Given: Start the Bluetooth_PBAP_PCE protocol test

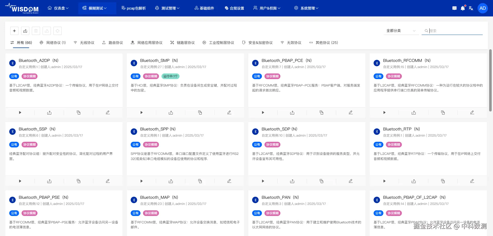Looking at the screenshot, I should 263,112.
